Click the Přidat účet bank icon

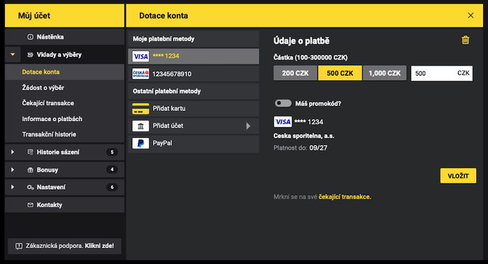pos(141,126)
